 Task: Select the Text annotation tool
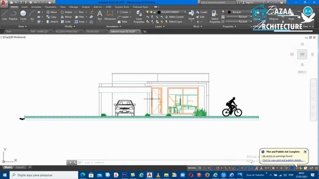pyautogui.click(x=100, y=15)
